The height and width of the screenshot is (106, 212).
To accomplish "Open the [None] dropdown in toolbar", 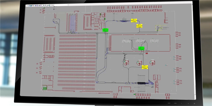I will 60,5.
